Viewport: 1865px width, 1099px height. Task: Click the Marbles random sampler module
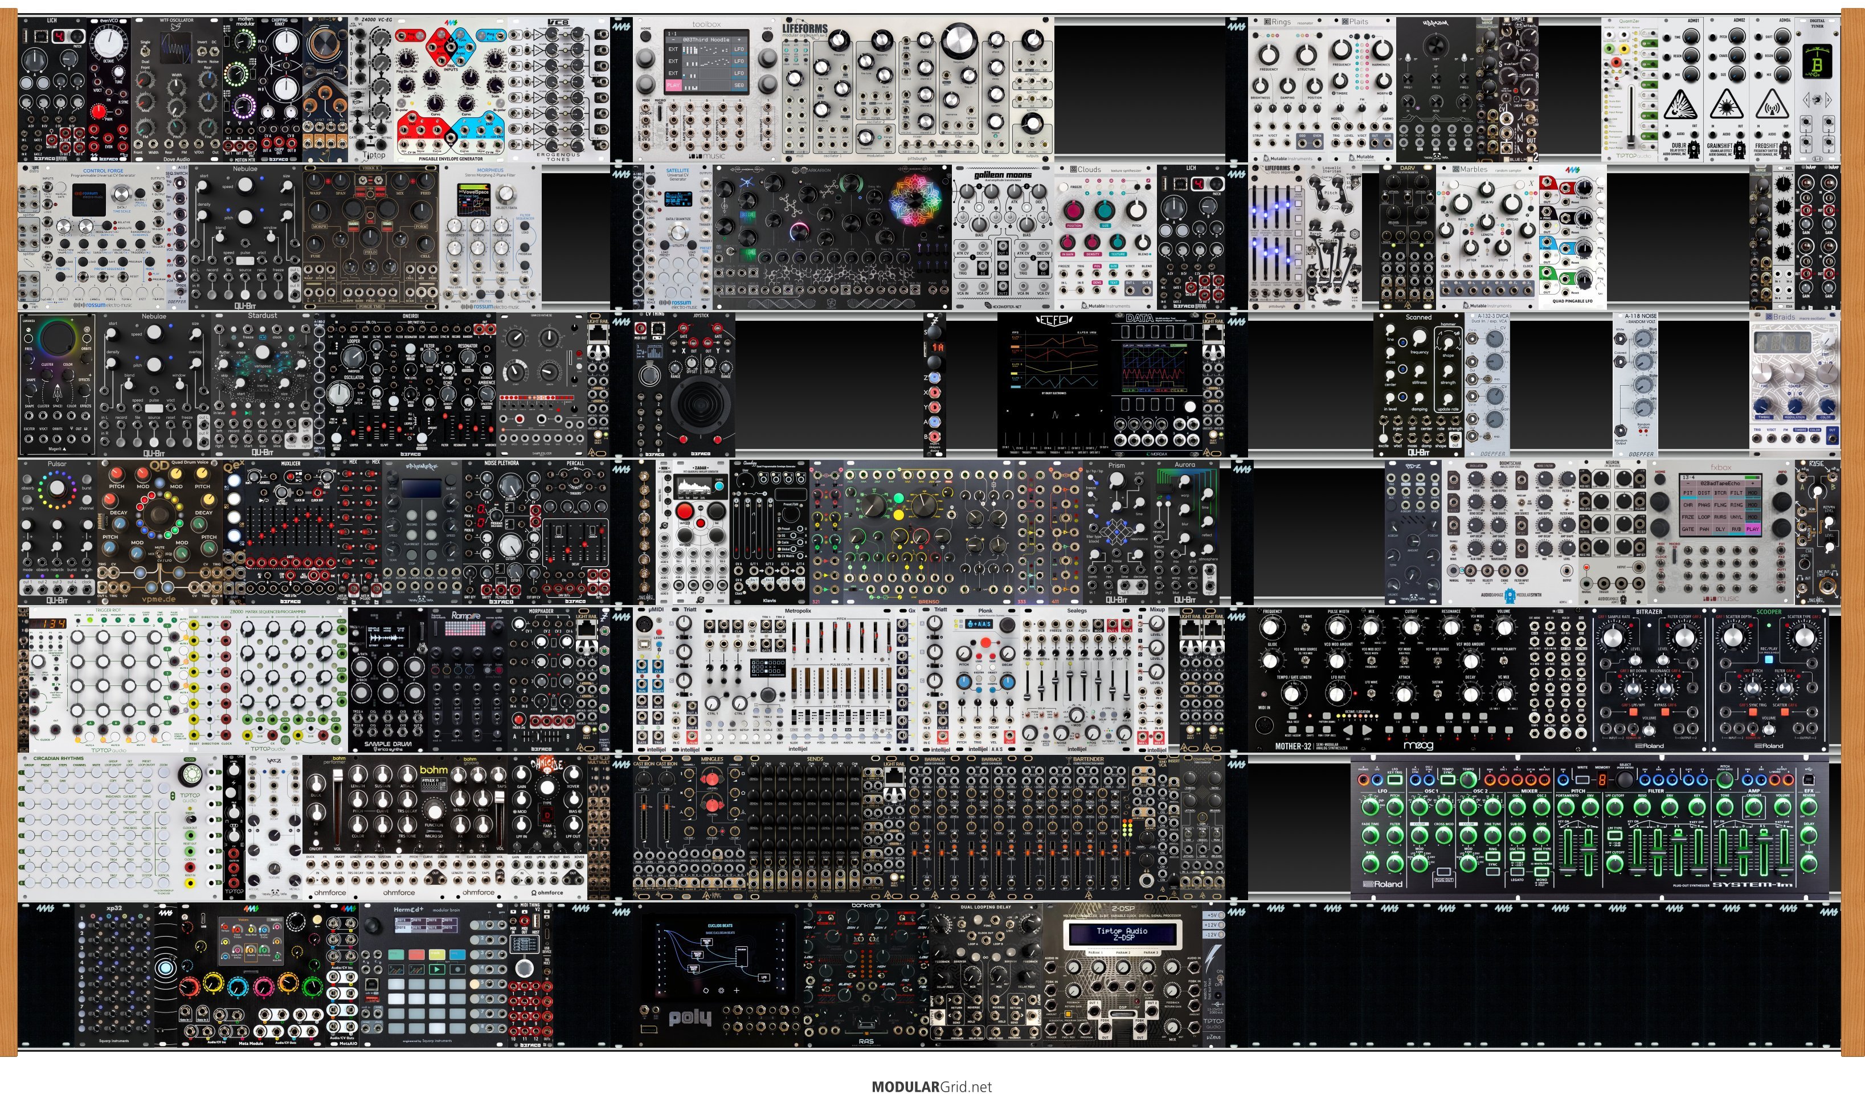click(1487, 237)
